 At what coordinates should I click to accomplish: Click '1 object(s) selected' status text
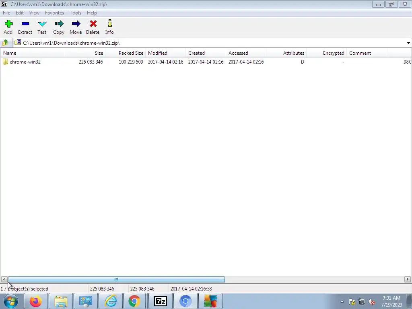(x=24, y=288)
